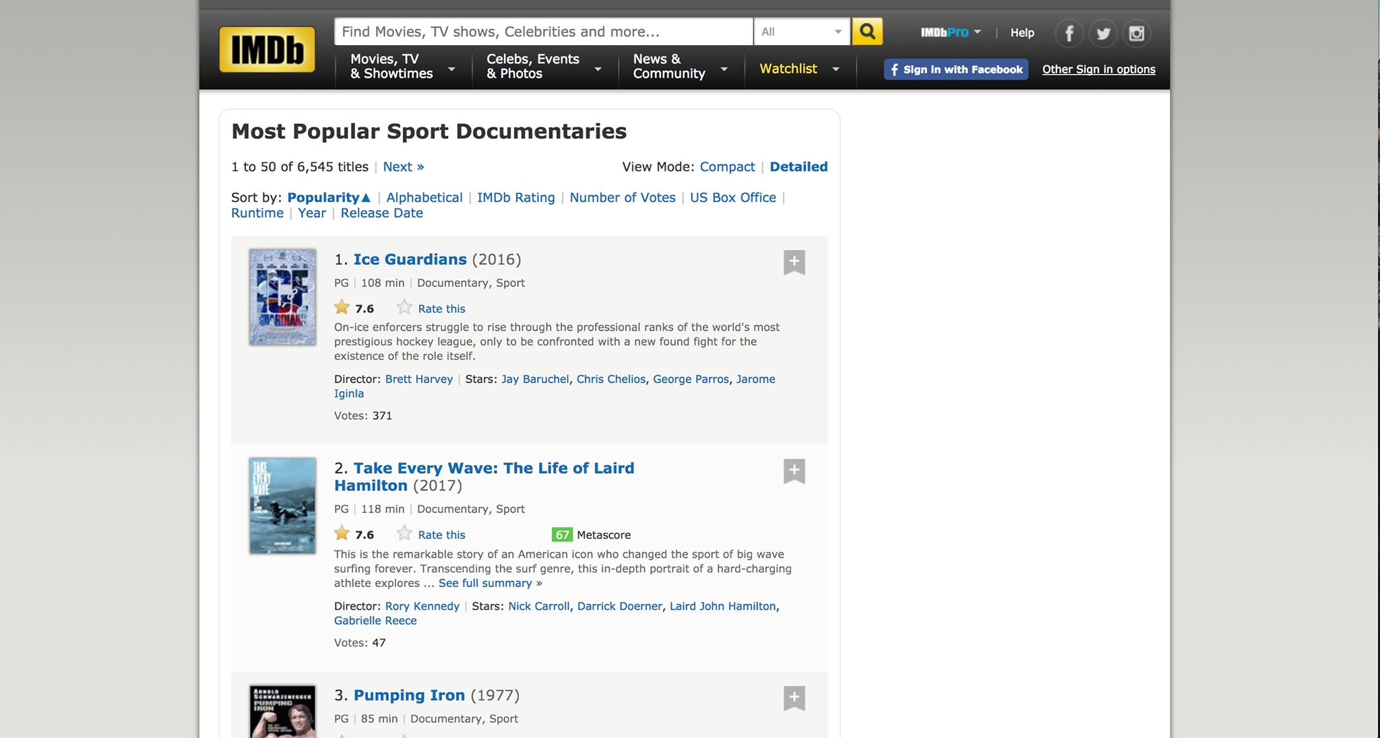Switch to Compact view mode
This screenshot has height=738, width=1380.
pos(727,167)
